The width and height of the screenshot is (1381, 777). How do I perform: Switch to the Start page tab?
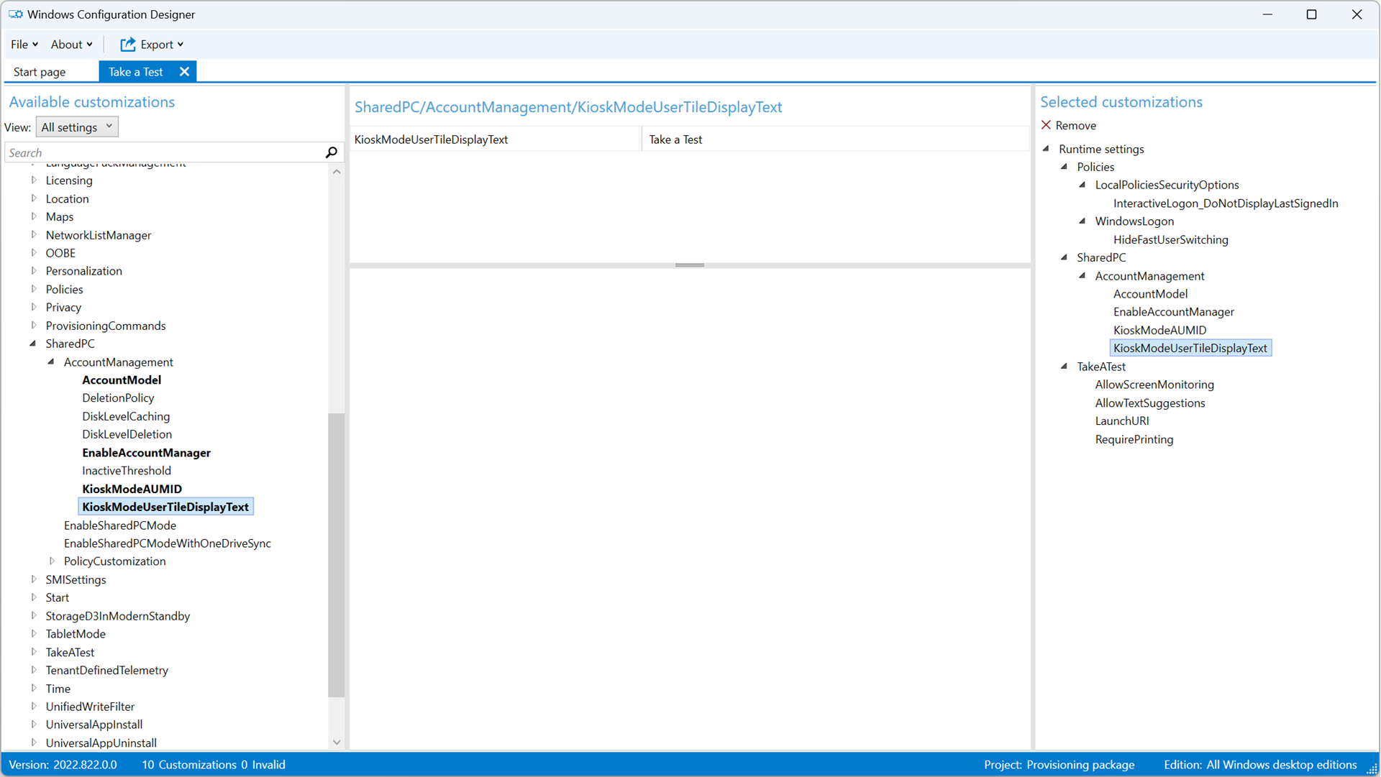click(40, 72)
